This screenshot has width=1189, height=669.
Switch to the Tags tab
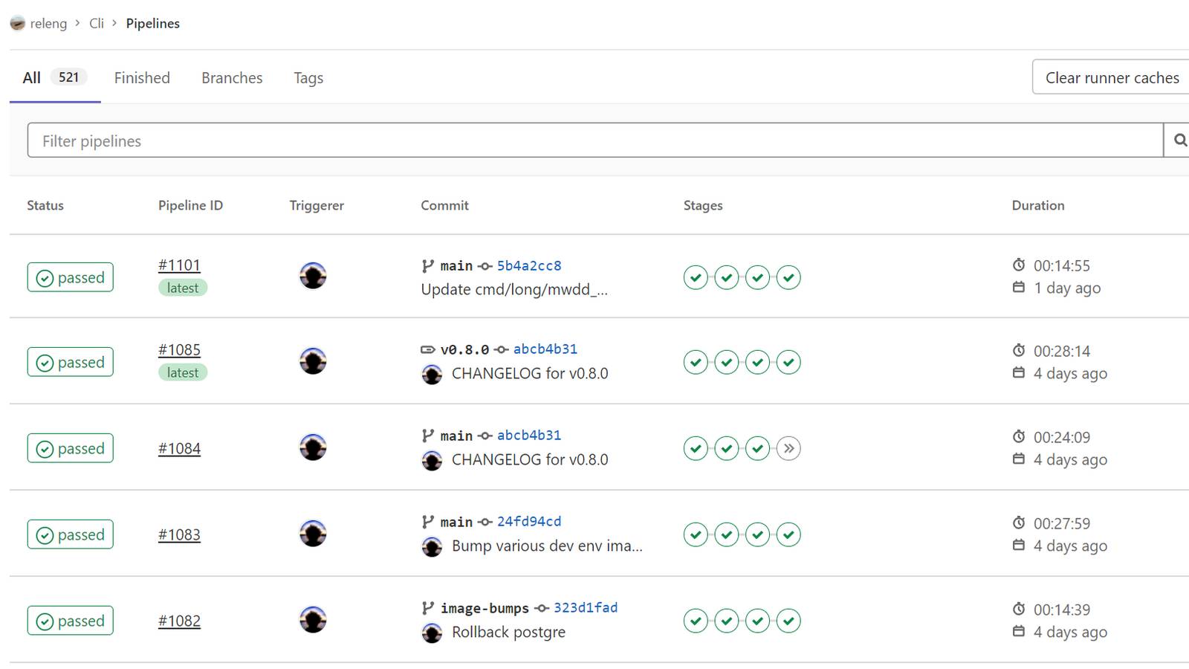pos(308,78)
